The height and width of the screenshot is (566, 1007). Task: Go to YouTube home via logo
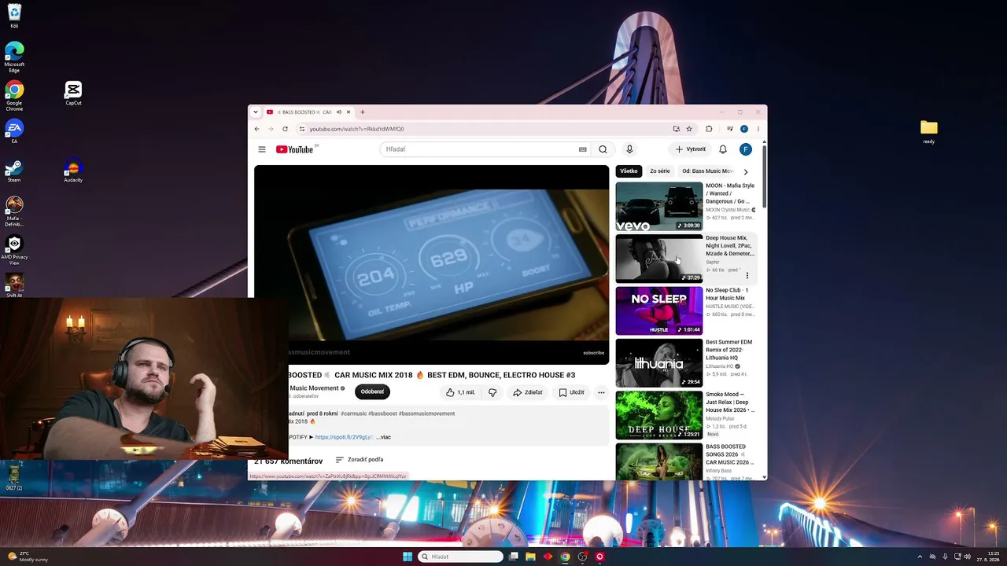tap(296, 149)
